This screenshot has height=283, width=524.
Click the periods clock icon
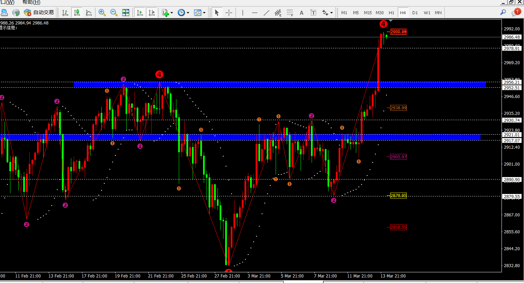click(181, 13)
